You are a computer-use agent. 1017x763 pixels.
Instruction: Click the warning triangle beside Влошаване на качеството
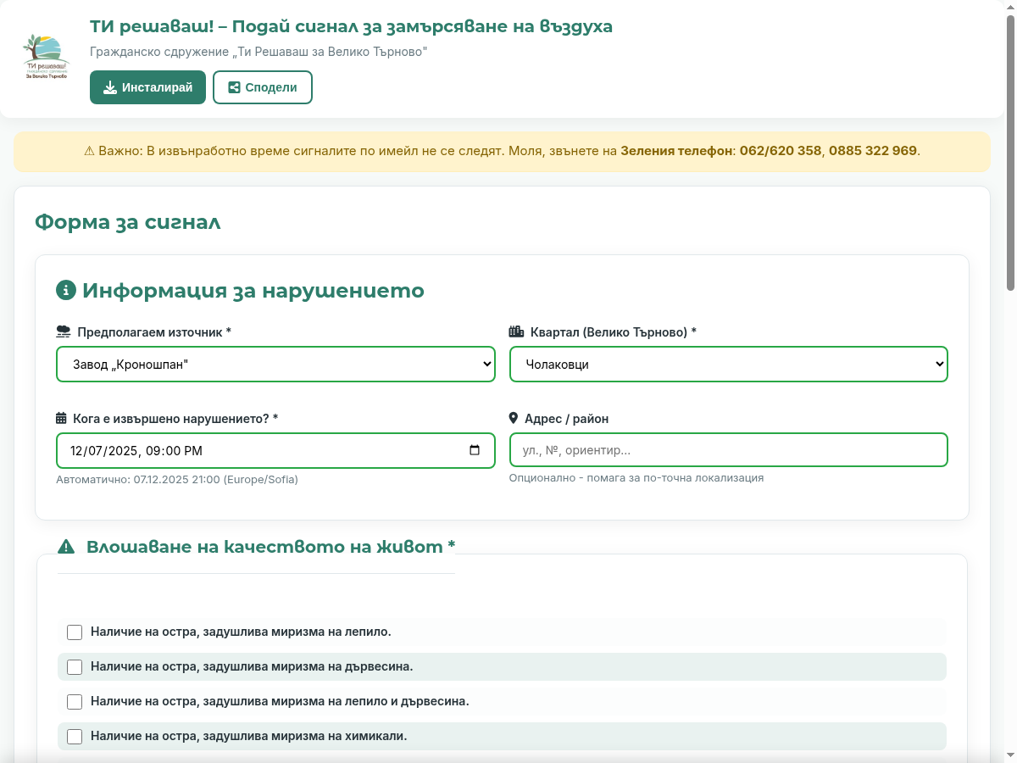65,547
